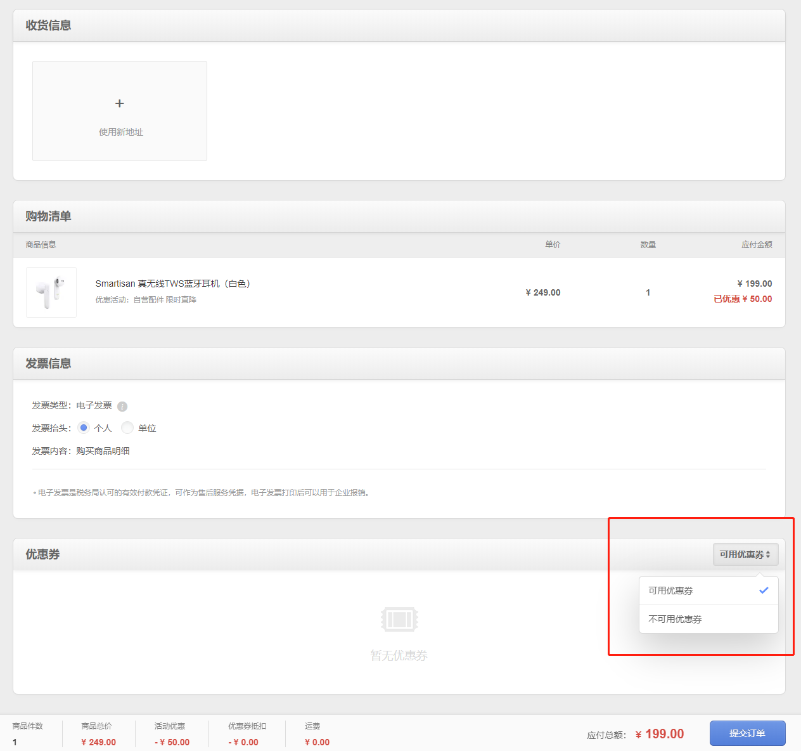Image resolution: width=801 pixels, height=751 pixels.
Task: Choose 可用优惠券 option in the dropdown list
Action: (671, 591)
